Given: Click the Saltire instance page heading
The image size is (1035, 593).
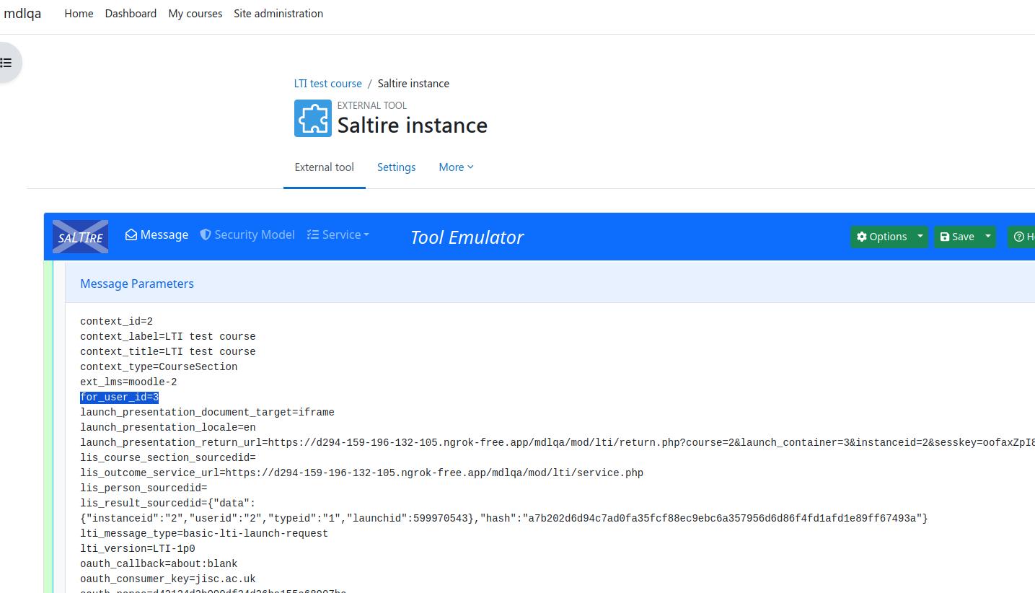Looking at the screenshot, I should coord(413,126).
